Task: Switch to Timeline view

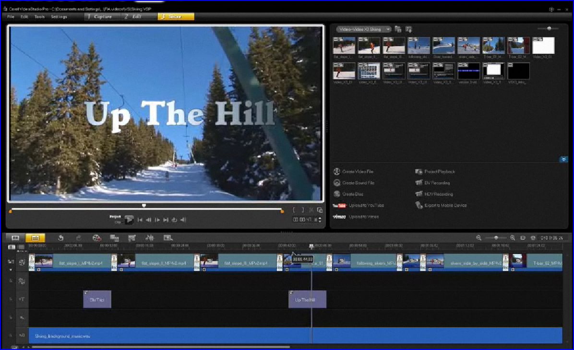Action: point(35,238)
